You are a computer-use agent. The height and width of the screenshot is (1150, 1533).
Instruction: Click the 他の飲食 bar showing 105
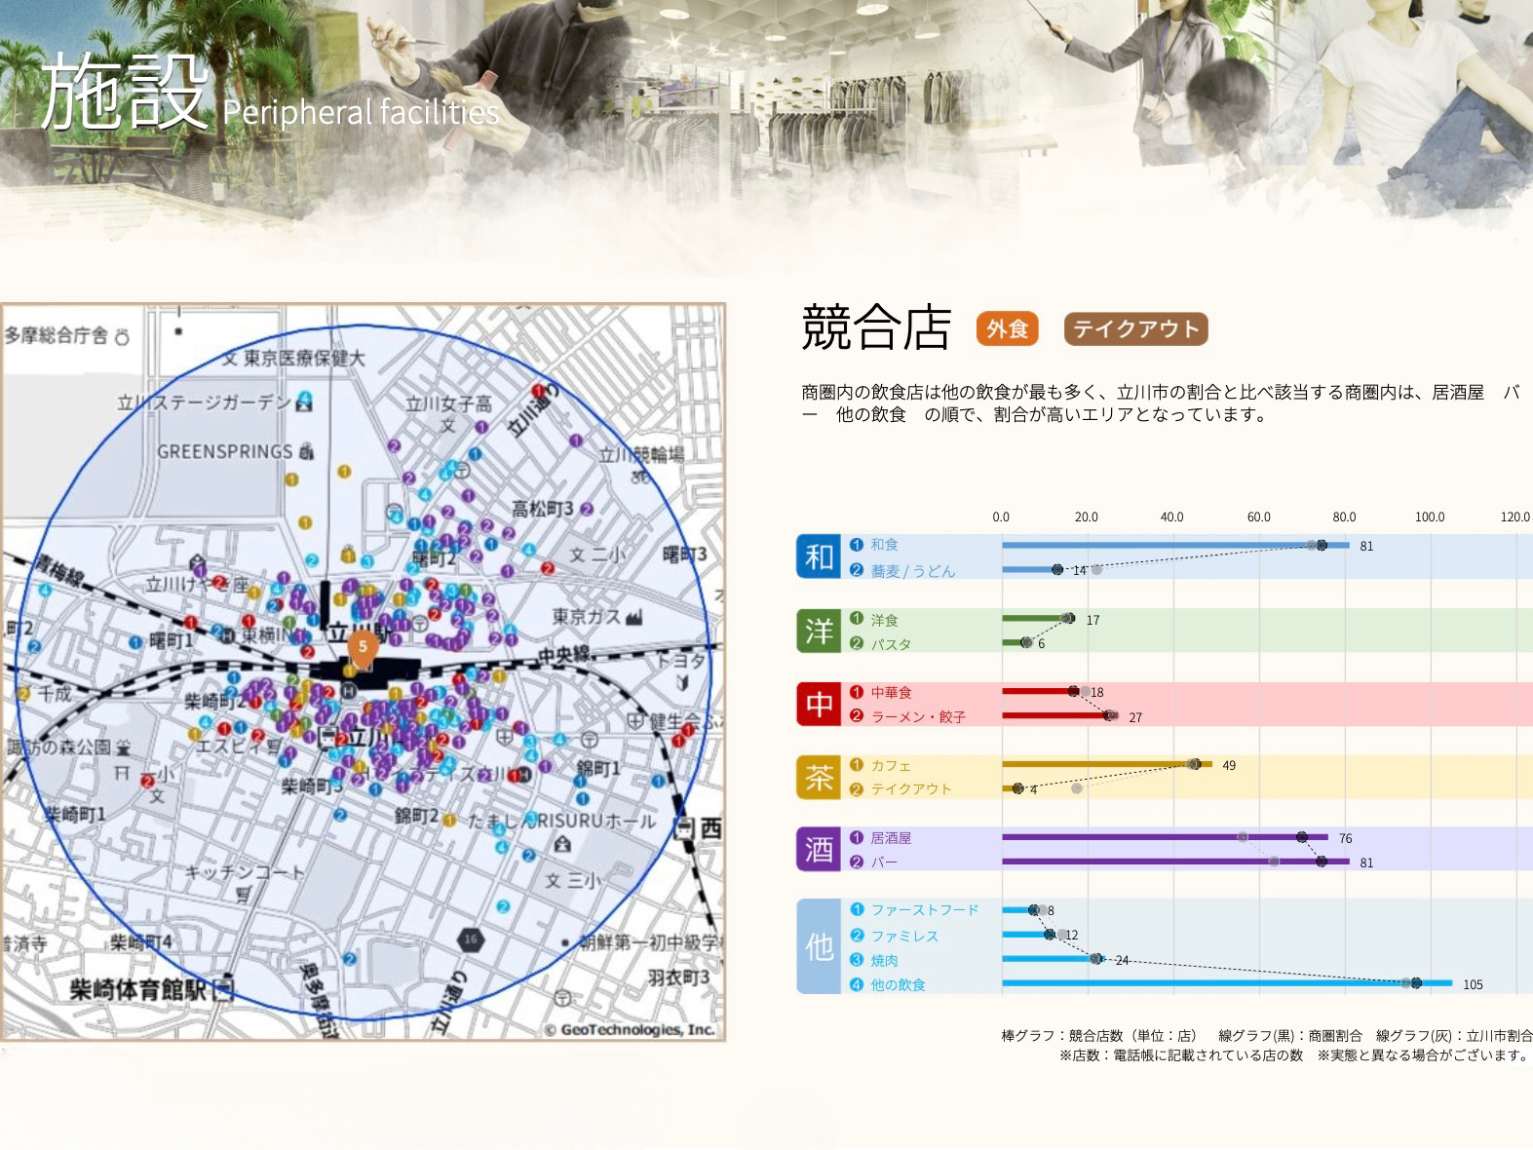click(x=1226, y=983)
